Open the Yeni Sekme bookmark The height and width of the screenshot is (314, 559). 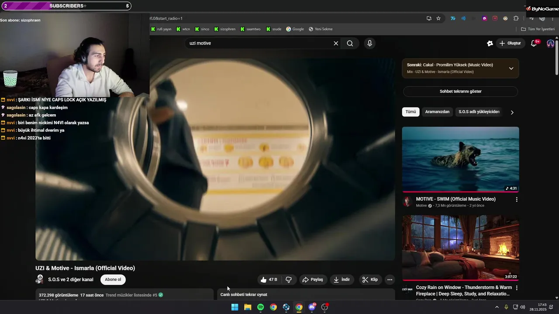321,29
